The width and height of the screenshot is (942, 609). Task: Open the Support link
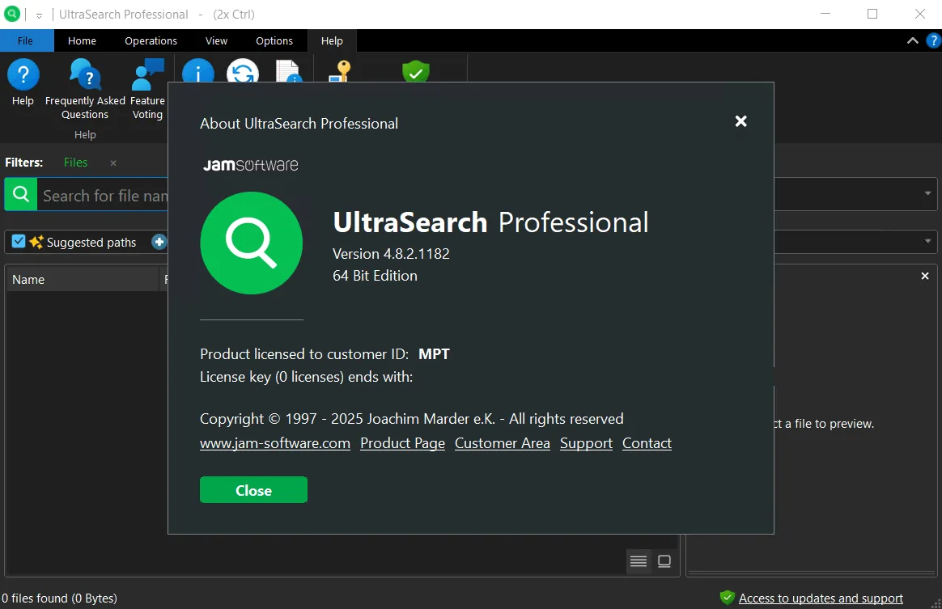point(587,443)
